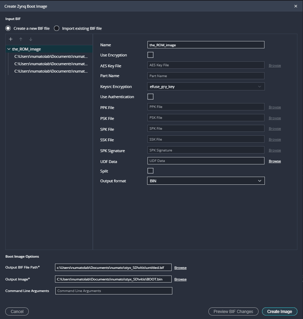Click the plus icon to add partition
303x319 pixels.
(x=11, y=39)
